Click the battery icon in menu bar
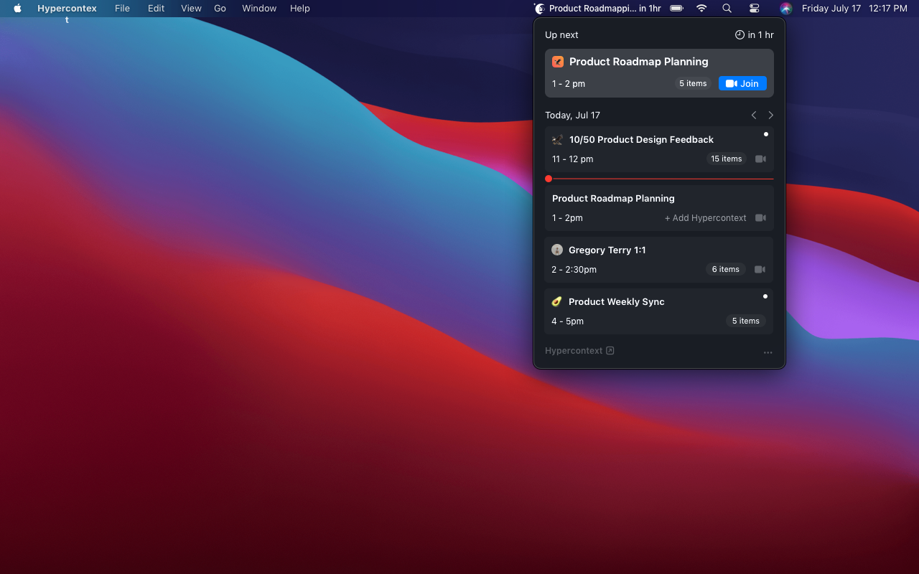The width and height of the screenshot is (919, 574). pos(676,9)
